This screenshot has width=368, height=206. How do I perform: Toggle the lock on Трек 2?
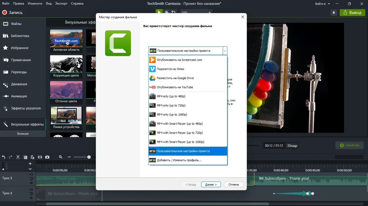[31, 197]
